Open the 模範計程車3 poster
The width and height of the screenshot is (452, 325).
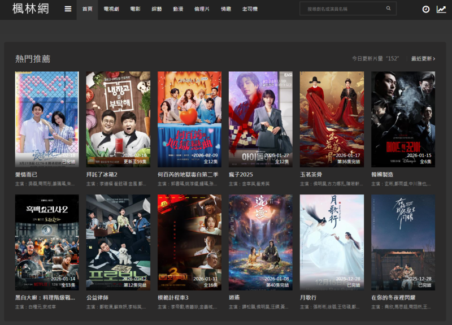click(189, 242)
